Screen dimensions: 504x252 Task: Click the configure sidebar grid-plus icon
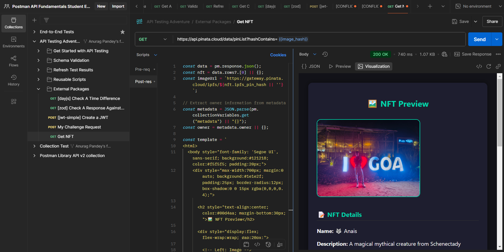coord(14,102)
